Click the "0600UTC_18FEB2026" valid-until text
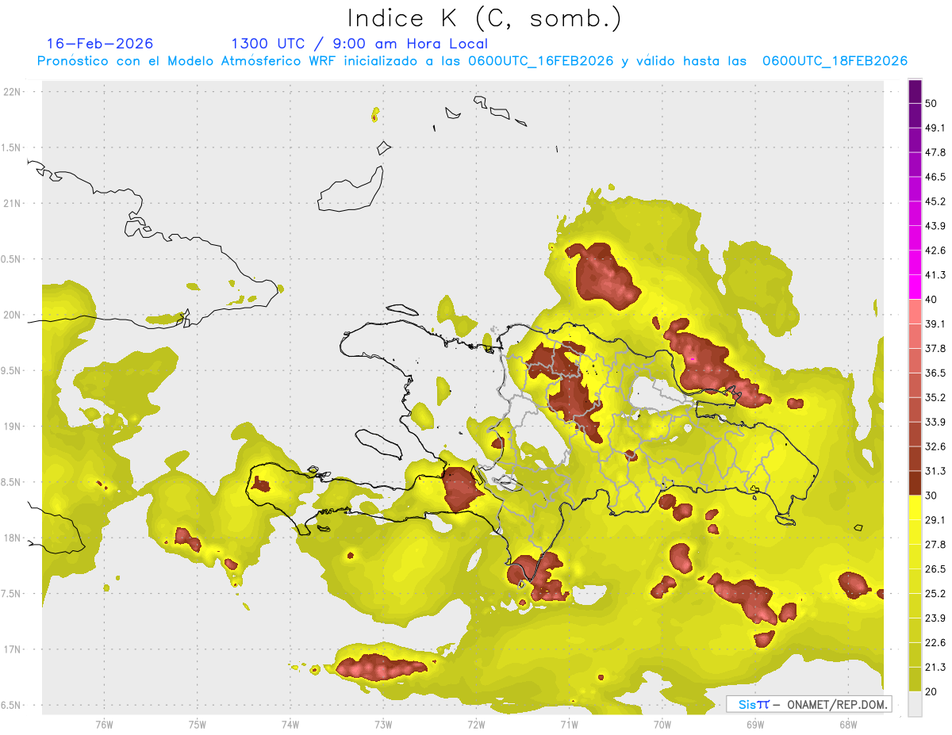Screen dimensions: 952x735 (x=835, y=61)
